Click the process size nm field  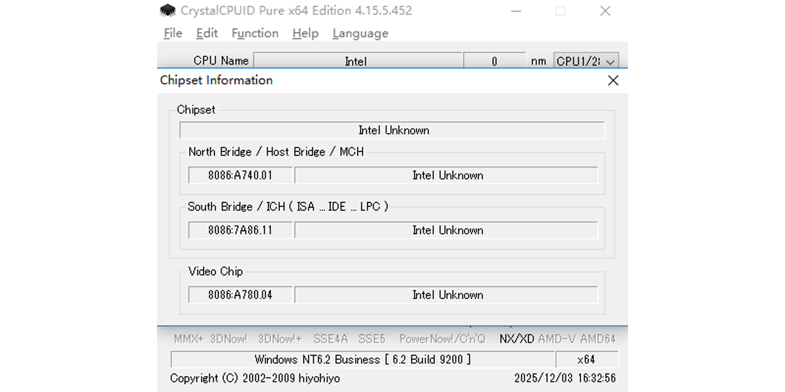494,61
